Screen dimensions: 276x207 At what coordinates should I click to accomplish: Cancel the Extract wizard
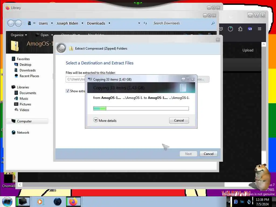208,154
